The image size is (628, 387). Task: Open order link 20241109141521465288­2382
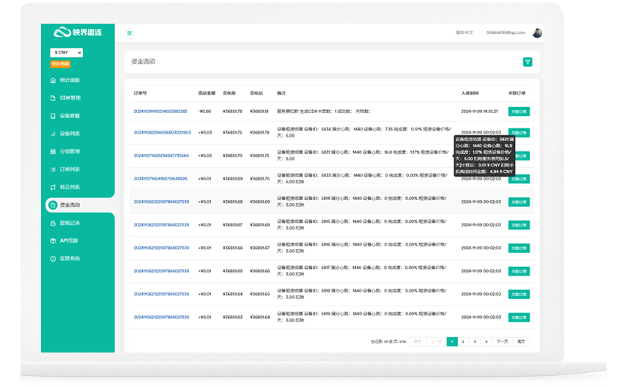tap(160, 111)
